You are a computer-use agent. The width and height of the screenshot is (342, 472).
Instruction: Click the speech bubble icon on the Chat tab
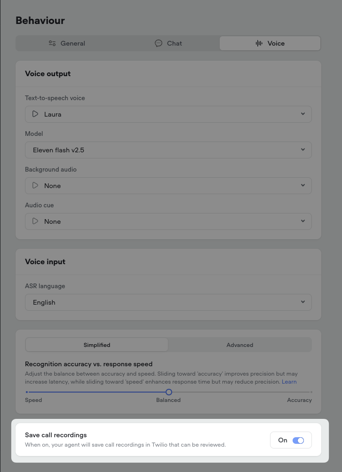coord(159,43)
